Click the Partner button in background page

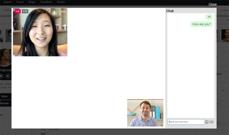click(x=5, y=103)
